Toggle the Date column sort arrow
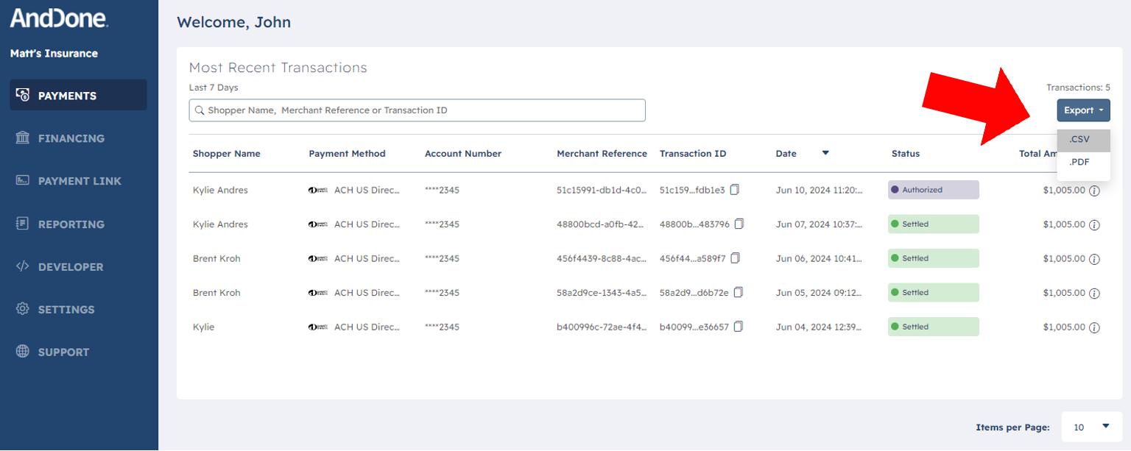This screenshot has height=451, width=1131. [825, 153]
